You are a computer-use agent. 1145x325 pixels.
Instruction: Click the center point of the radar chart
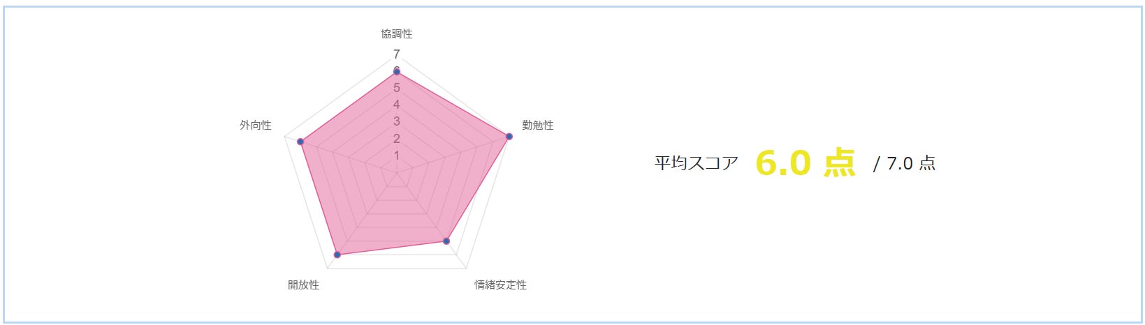pos(397,172)
